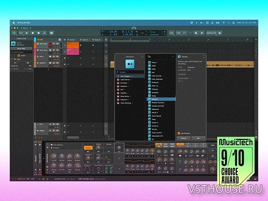The width and height of the screenshot is (268, 201).
Task: Clear the browser search with X
Action: point(173,57)
